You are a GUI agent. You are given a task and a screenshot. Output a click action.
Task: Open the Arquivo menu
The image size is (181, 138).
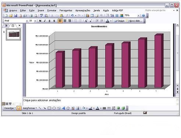coord(13,11)
